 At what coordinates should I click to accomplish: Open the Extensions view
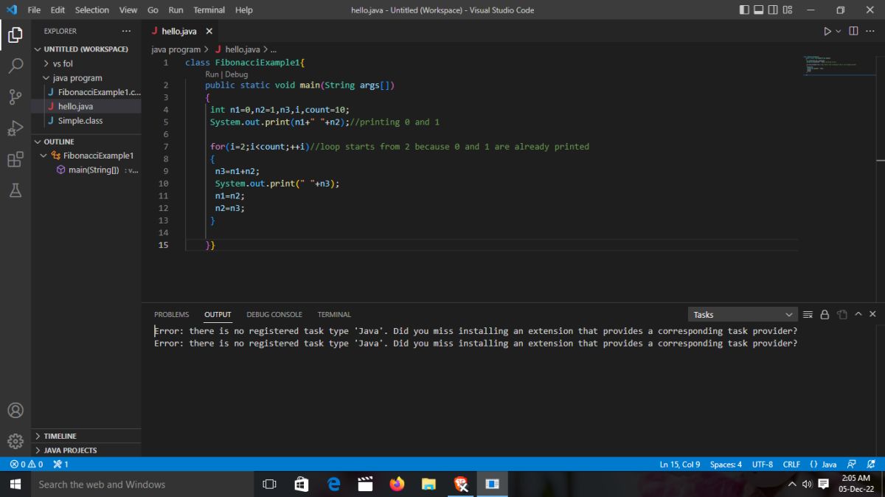coord(15,159)
